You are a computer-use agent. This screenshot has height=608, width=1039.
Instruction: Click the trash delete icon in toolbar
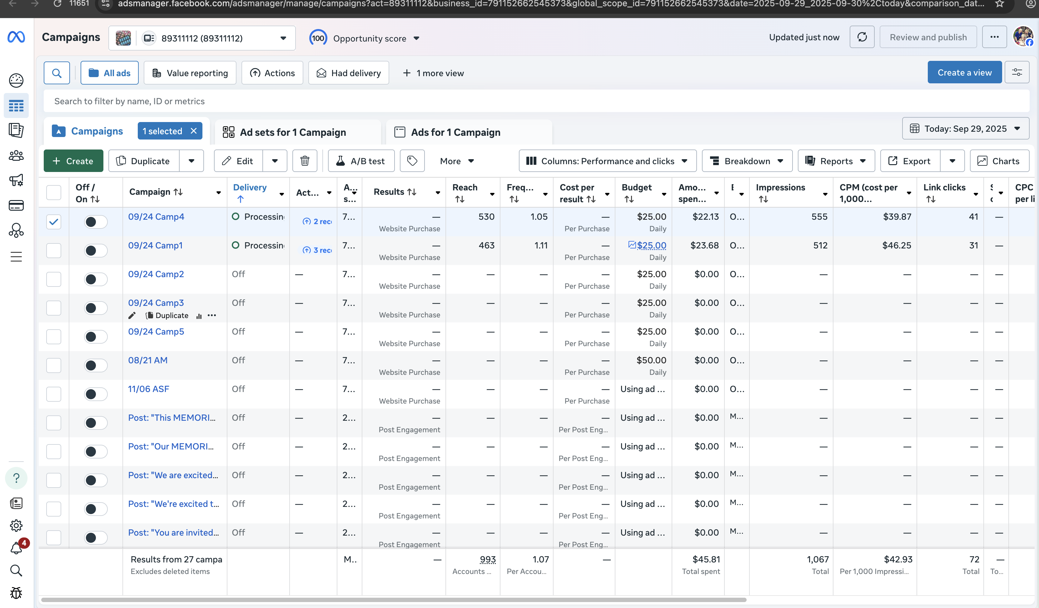click(305, 161)
